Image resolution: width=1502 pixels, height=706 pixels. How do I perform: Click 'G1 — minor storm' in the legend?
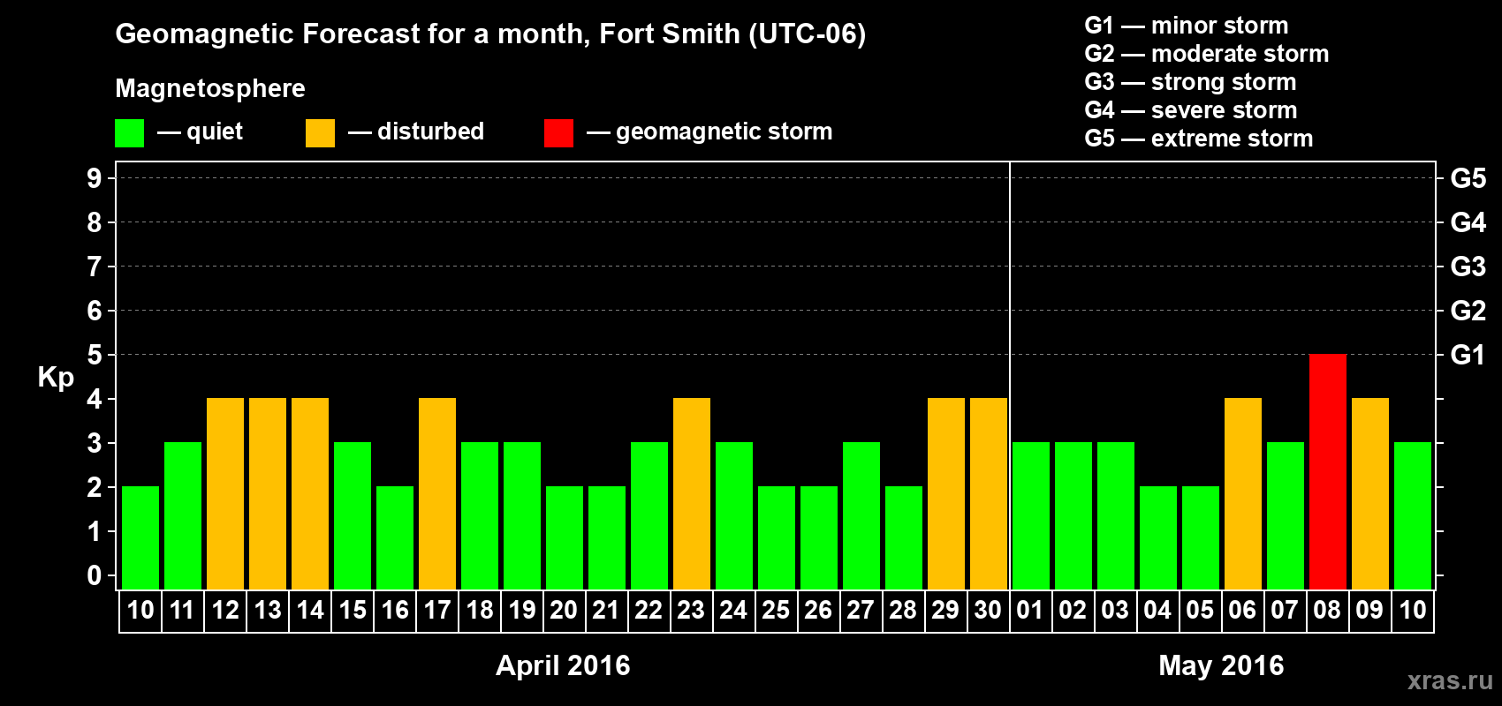coord(1186,26)
